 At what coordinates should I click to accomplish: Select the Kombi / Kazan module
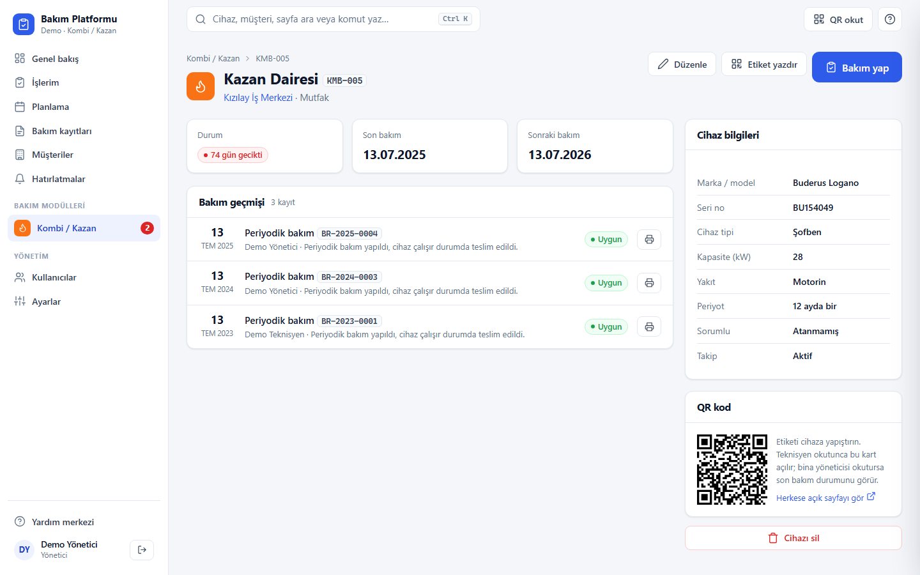pyautogui.click(x=84, y=228)
